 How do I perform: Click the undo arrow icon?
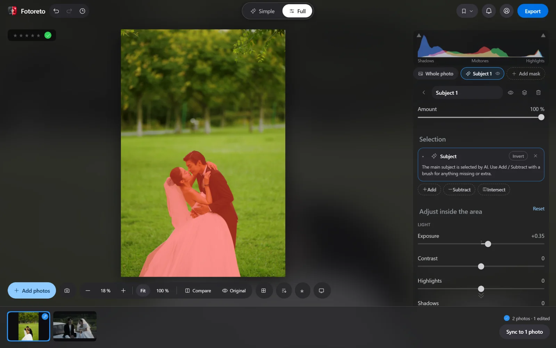pos(56,11)
